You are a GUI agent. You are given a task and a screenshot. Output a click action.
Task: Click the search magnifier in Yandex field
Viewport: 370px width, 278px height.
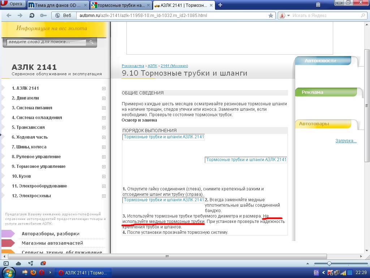pos(363,16)
